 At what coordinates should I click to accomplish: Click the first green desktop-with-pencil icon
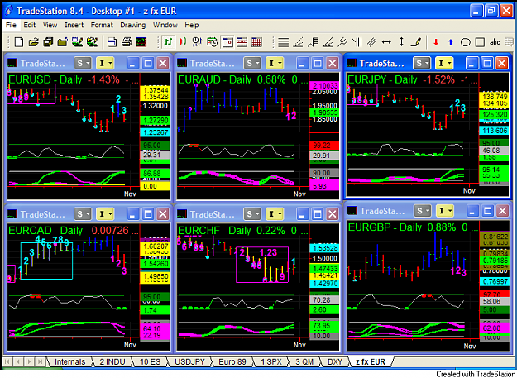(77, 42)
